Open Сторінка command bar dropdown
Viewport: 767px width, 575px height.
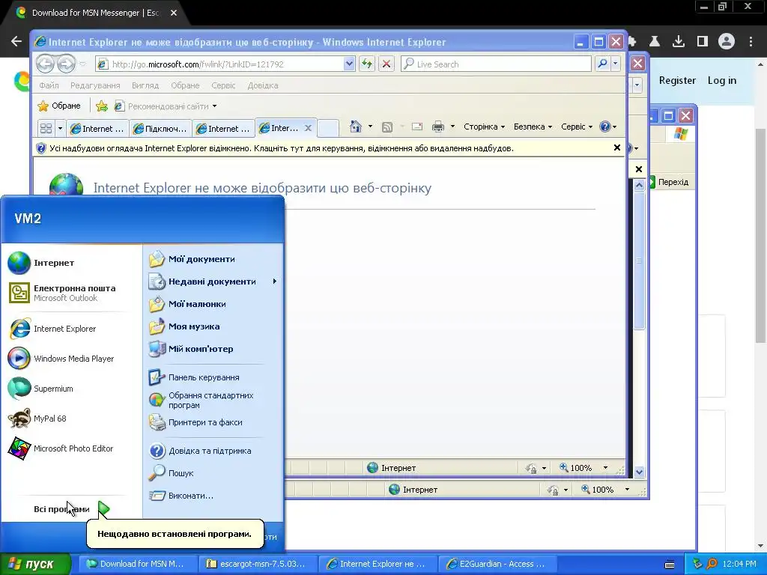[484, 127]
